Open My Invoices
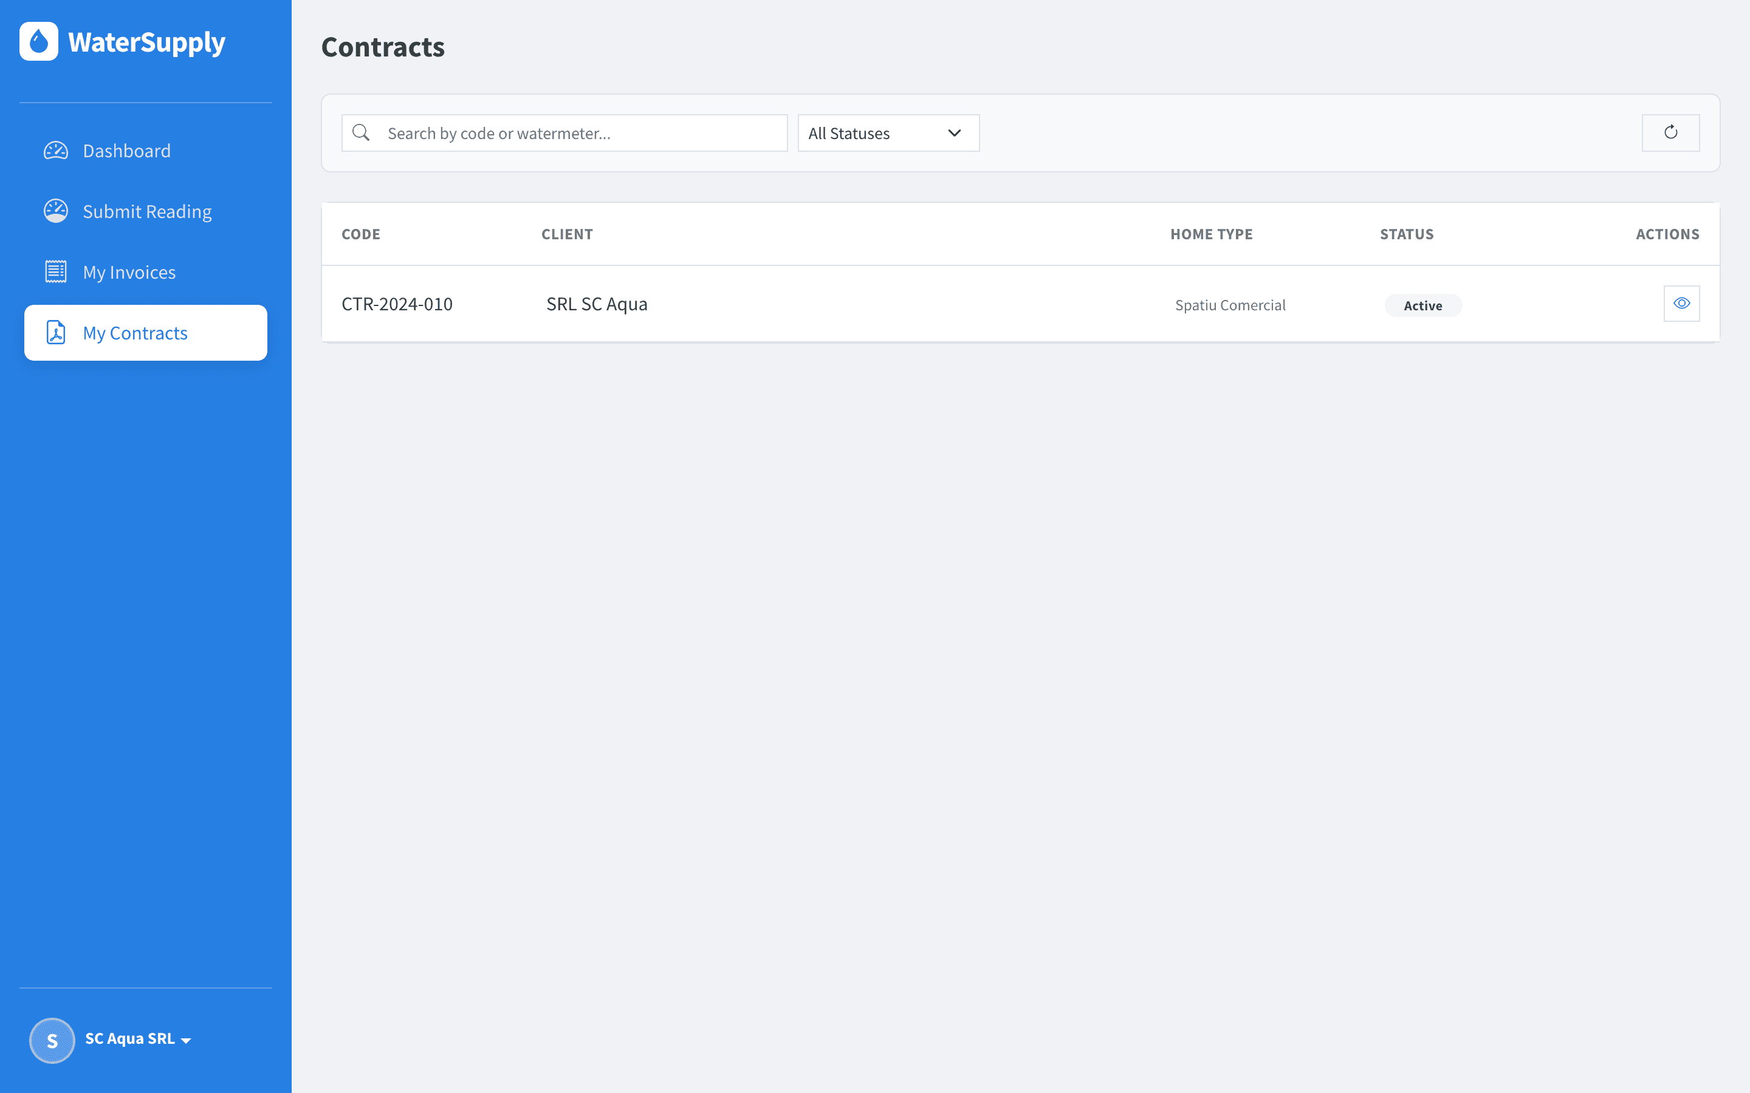Screen dimensions: 1750x1093 145,272
